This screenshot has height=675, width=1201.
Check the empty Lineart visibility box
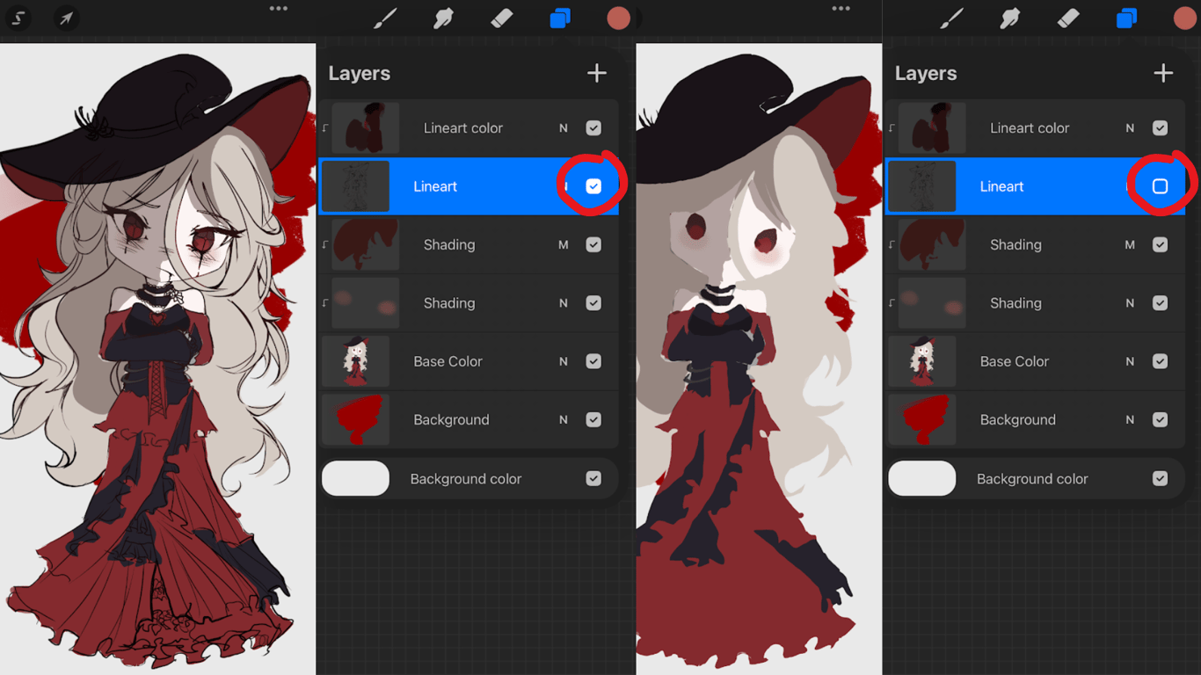(1160, 186)
